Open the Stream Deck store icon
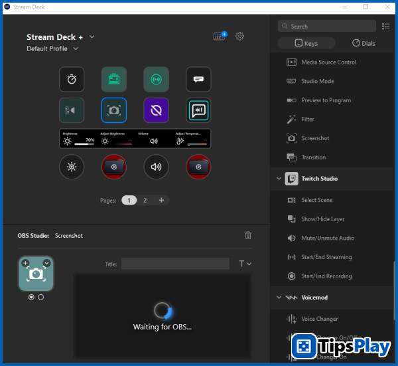The height and width of the screenshot is (366, 398). coord(220,36)
